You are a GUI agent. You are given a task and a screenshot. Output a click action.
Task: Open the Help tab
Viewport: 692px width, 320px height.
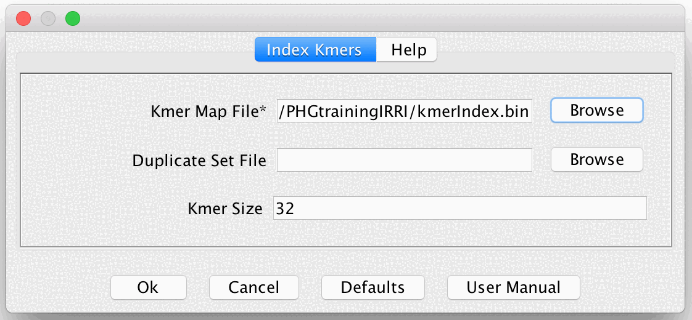click(x=406, y=50)
